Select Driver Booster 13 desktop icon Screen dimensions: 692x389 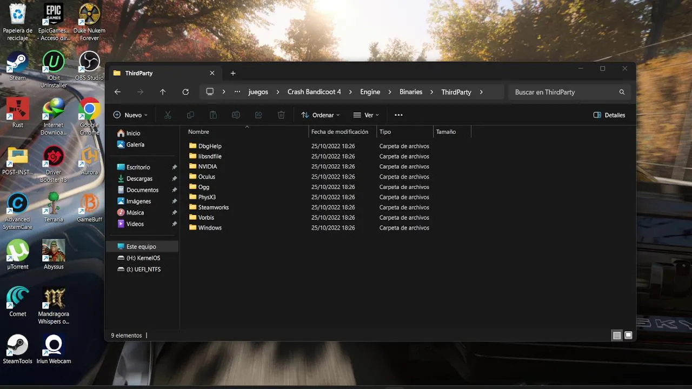point(54,164)
